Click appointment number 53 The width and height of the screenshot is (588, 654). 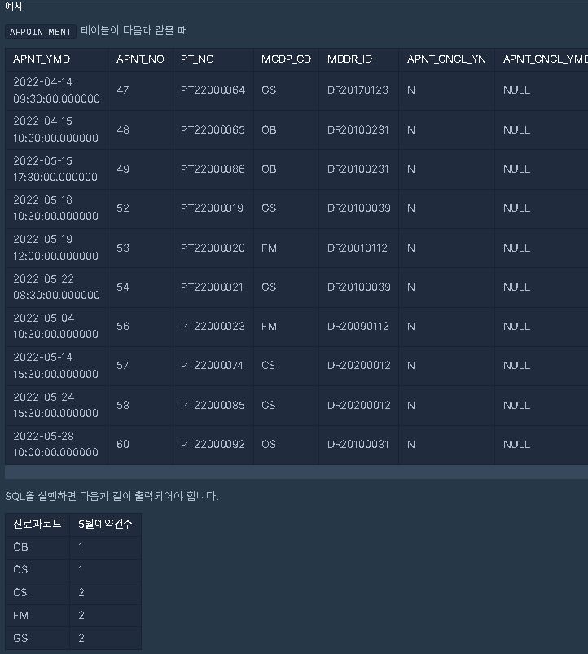tap(123, 248)
